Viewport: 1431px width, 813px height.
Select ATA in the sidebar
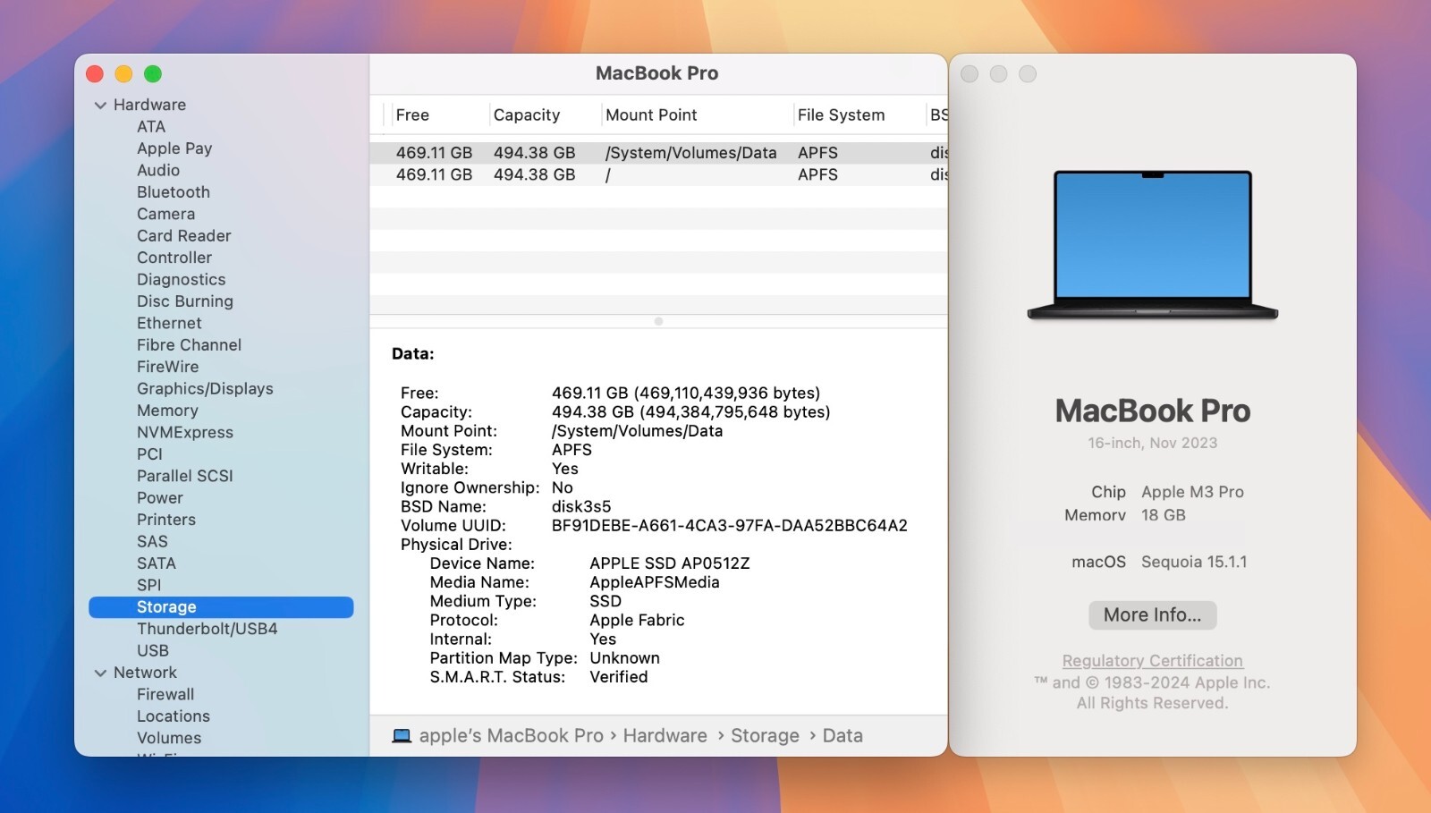[x=151, y=127]
